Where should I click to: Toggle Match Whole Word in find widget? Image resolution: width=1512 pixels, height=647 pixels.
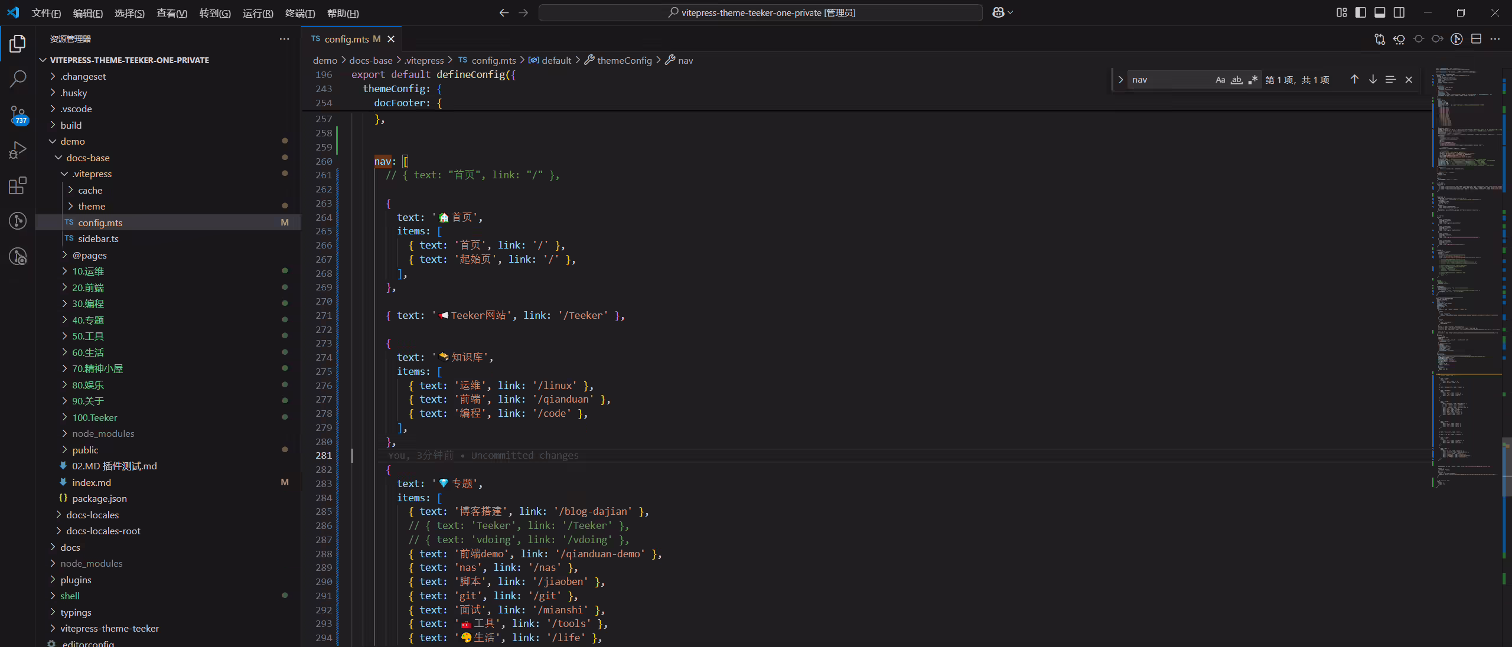point(1236,80)
